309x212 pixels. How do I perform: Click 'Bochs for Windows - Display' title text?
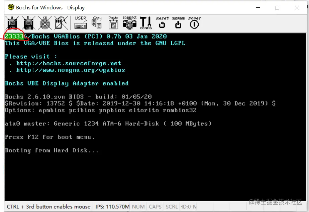tap(50, 7)
